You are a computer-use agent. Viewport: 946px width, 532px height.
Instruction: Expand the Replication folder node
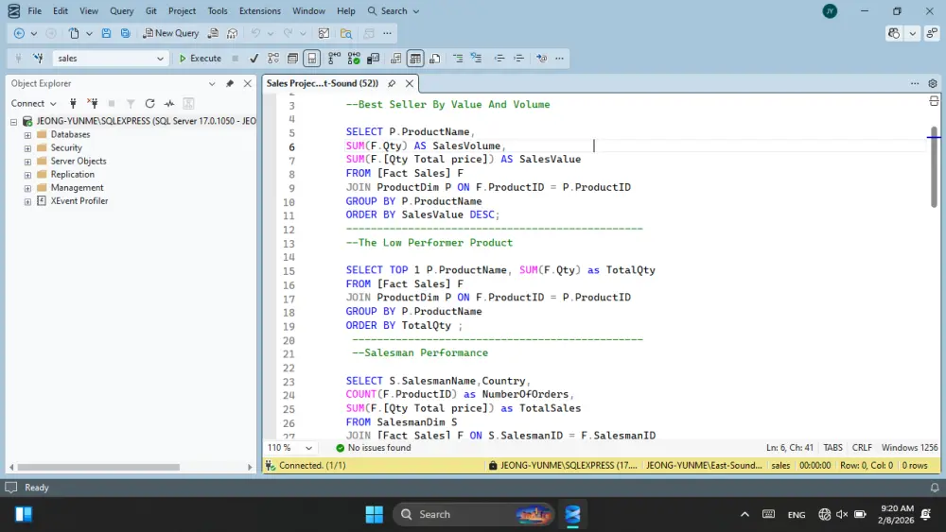(x=27, y=175)
